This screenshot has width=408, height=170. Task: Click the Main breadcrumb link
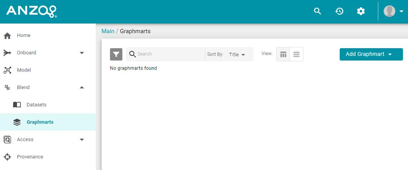[108, 31]
